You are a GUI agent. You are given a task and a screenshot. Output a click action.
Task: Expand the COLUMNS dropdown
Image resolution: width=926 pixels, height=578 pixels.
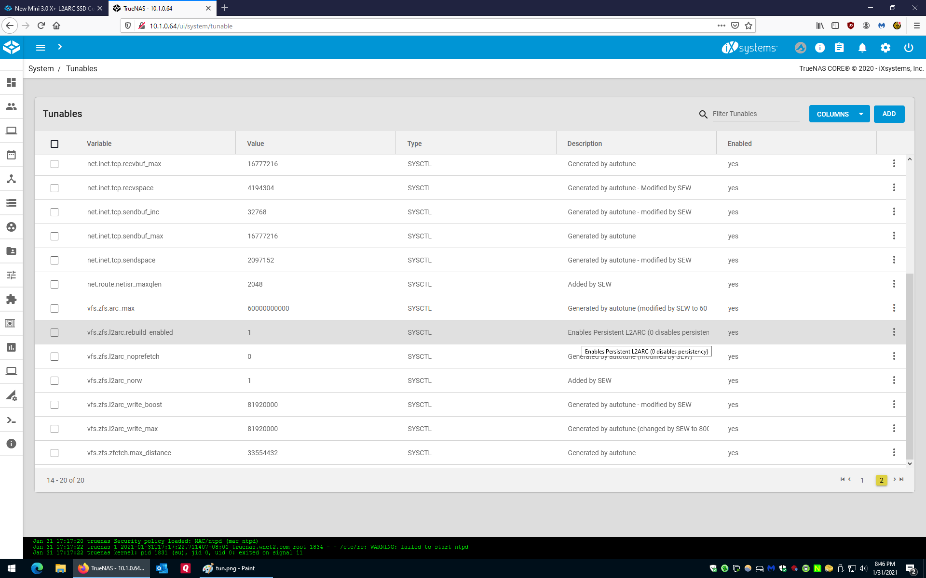click(x=839, y=114)
